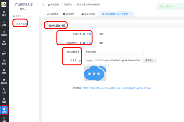Open the 数据 data sidebar icon
The height and width of the screenshot is (122, 184).
click(4, 43)
